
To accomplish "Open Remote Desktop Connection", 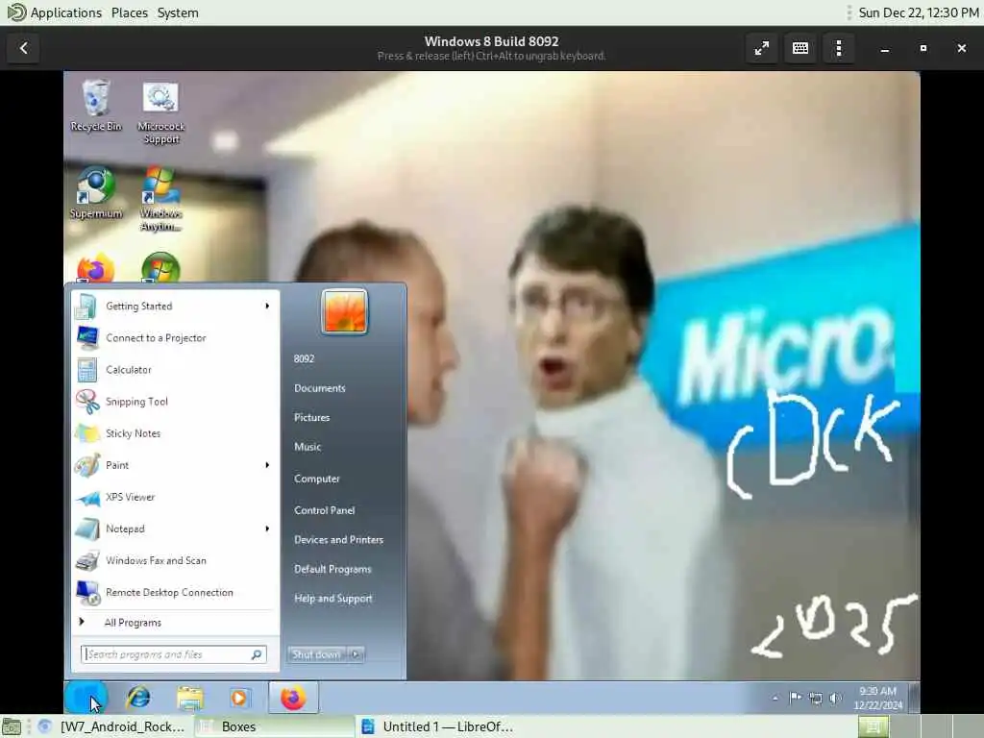I will tap(175, 592).
